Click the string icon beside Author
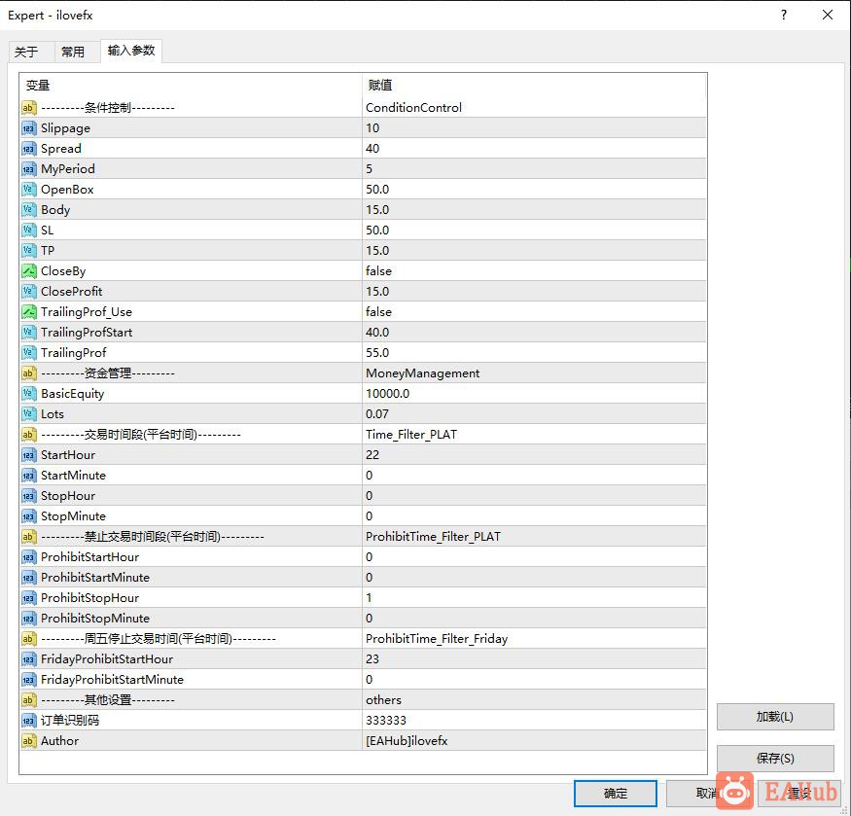 tap(29, 740)
